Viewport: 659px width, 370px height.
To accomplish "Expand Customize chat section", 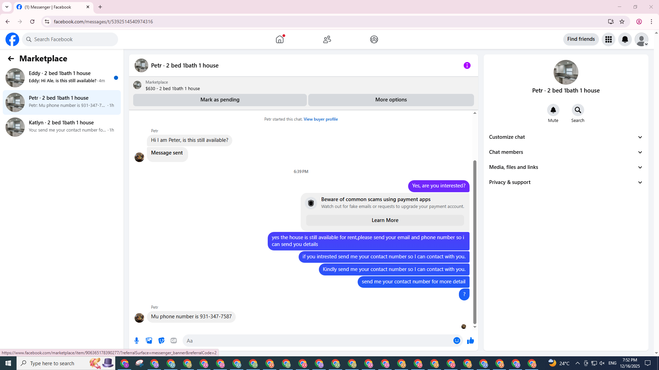I will point(566,137).
